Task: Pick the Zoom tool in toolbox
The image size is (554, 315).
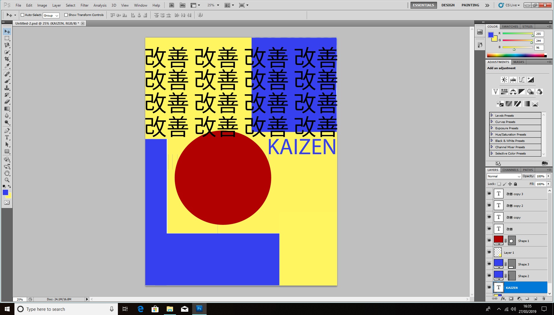Action: point(7,180)
